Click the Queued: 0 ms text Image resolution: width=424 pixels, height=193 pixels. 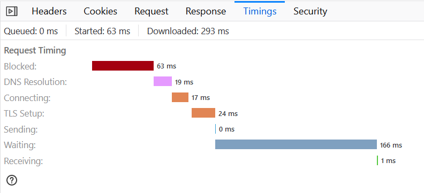(31, 32)
